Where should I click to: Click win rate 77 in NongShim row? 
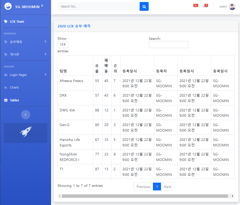pyautogui.click(x=97, y=154)
